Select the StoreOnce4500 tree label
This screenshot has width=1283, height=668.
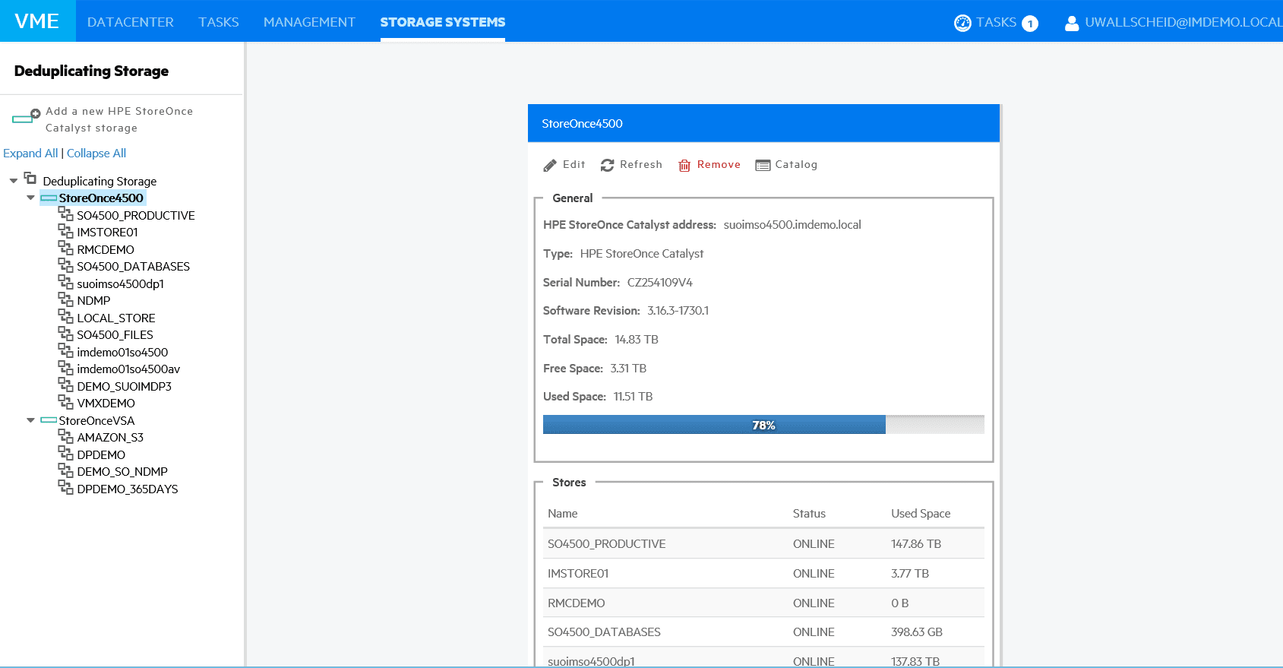click(101, 198)
